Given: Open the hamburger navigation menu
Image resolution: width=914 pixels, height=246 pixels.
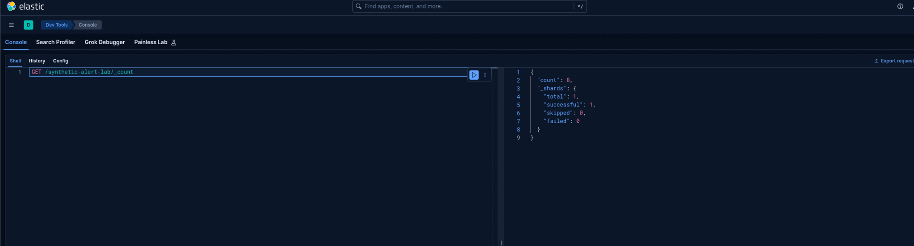Looking at the screenshot, I should 12,25.
